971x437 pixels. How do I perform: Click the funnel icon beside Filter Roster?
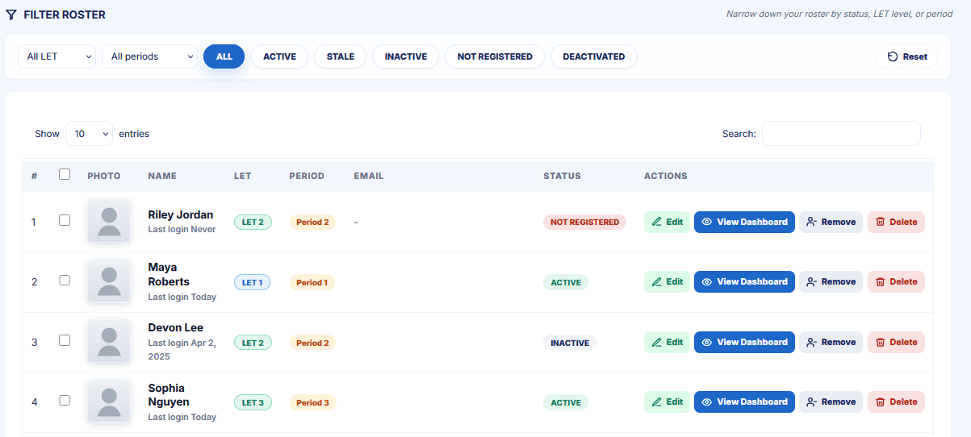(11, 15)
